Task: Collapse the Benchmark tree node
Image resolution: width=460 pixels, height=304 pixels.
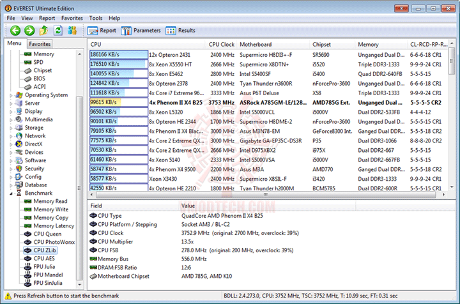Action: [11, 194]
